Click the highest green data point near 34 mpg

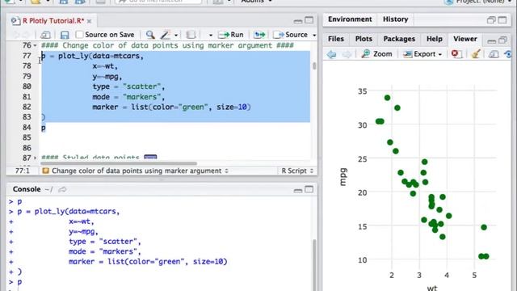[387, 98]
